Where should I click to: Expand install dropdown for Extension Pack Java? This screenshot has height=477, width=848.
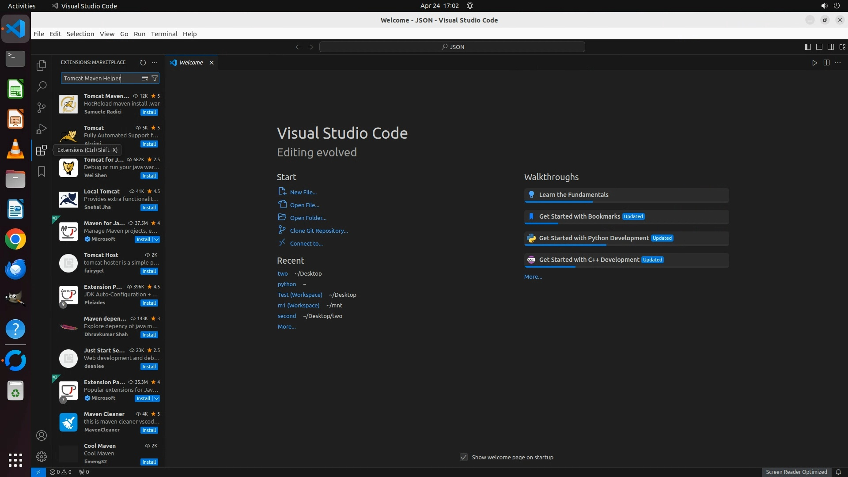click(156, 398)
